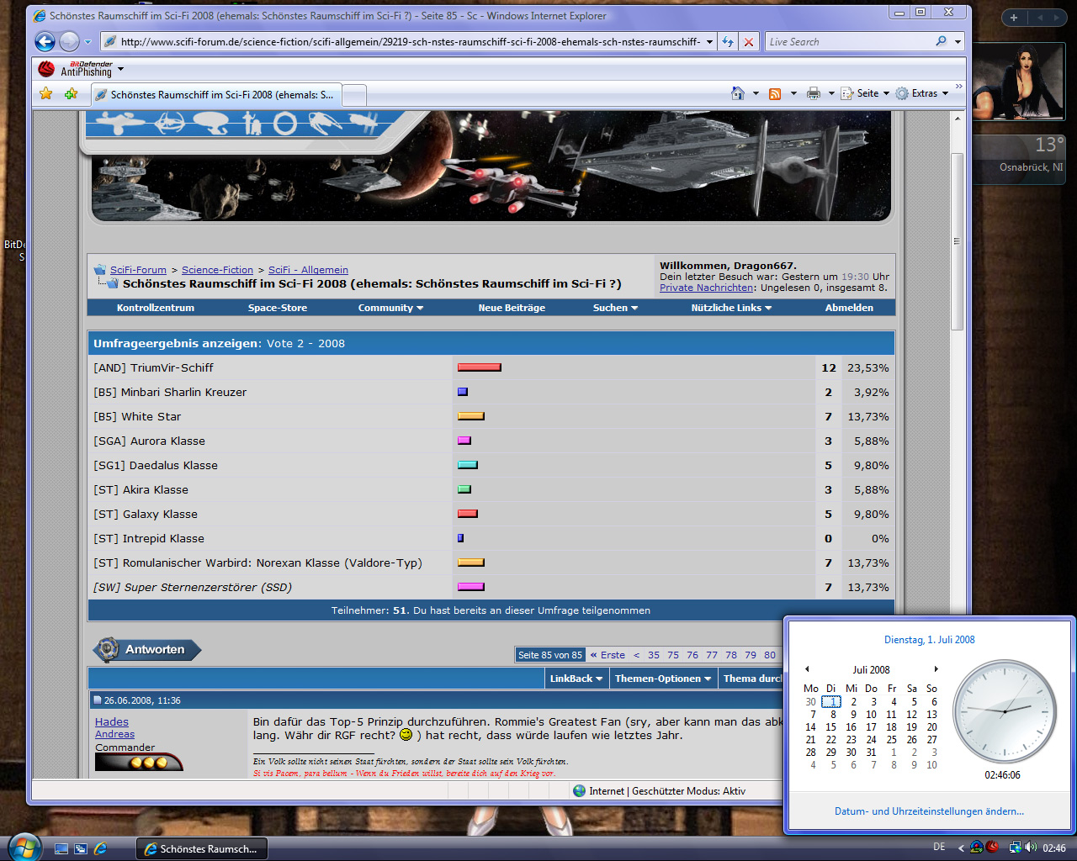Click the browser Back arrow button
Image resolution: width=1077 pixels, height=861 pixels.
(45, 41)
